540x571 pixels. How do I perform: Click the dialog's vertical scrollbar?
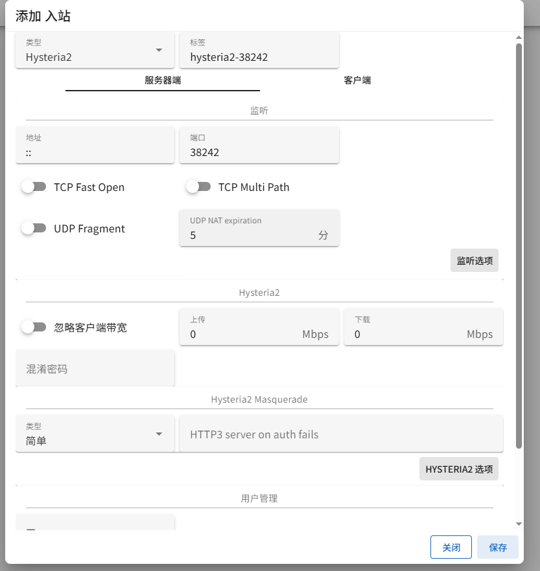pos(519,246)
